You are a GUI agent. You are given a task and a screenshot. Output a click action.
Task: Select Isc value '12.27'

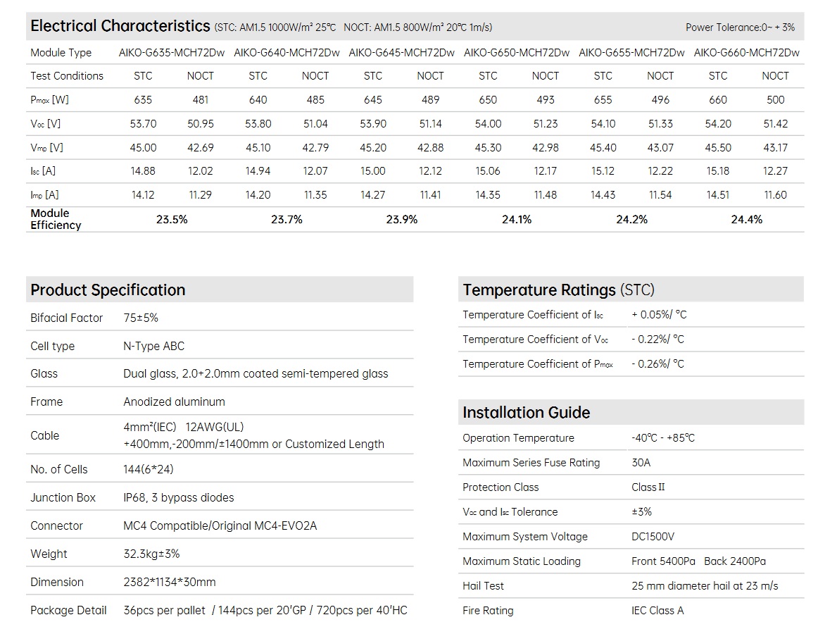pos(776,171)
